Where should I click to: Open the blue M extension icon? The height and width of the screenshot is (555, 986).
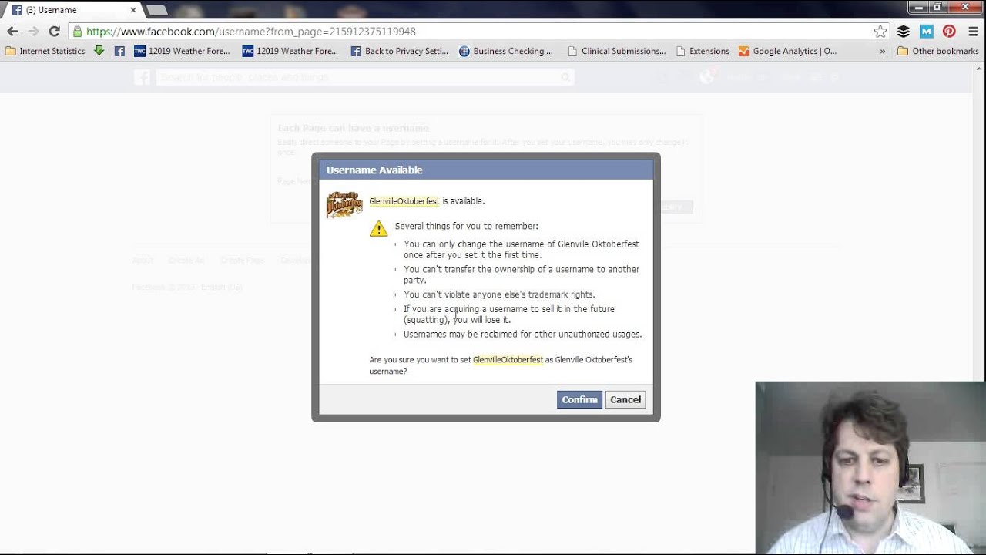[927, 32]
